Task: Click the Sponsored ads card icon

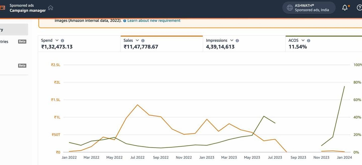Action: (2, 8)
